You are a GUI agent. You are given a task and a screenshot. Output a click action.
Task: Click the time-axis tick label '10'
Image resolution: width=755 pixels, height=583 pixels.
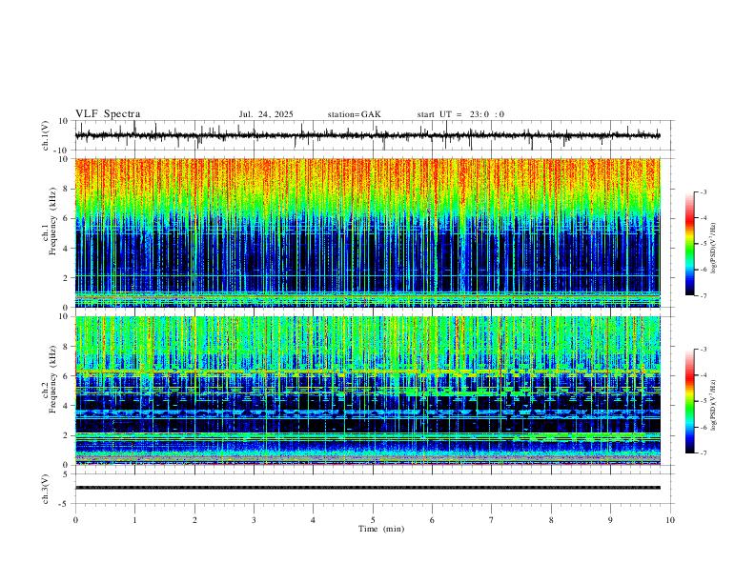[x=670, y=520]
